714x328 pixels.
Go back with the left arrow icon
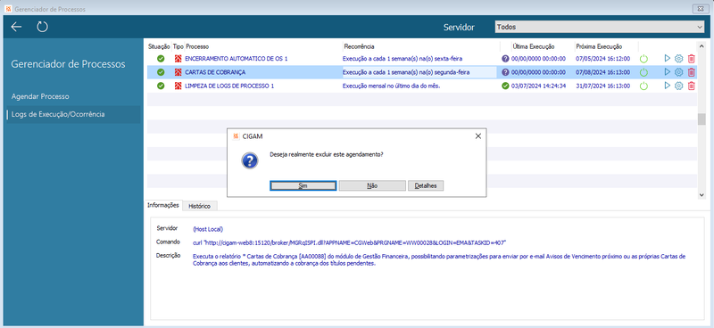point(16,28)
